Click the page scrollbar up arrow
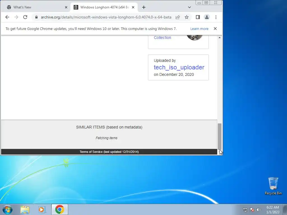Viewport: 287px width, 215px height. [x=219, y=38]
